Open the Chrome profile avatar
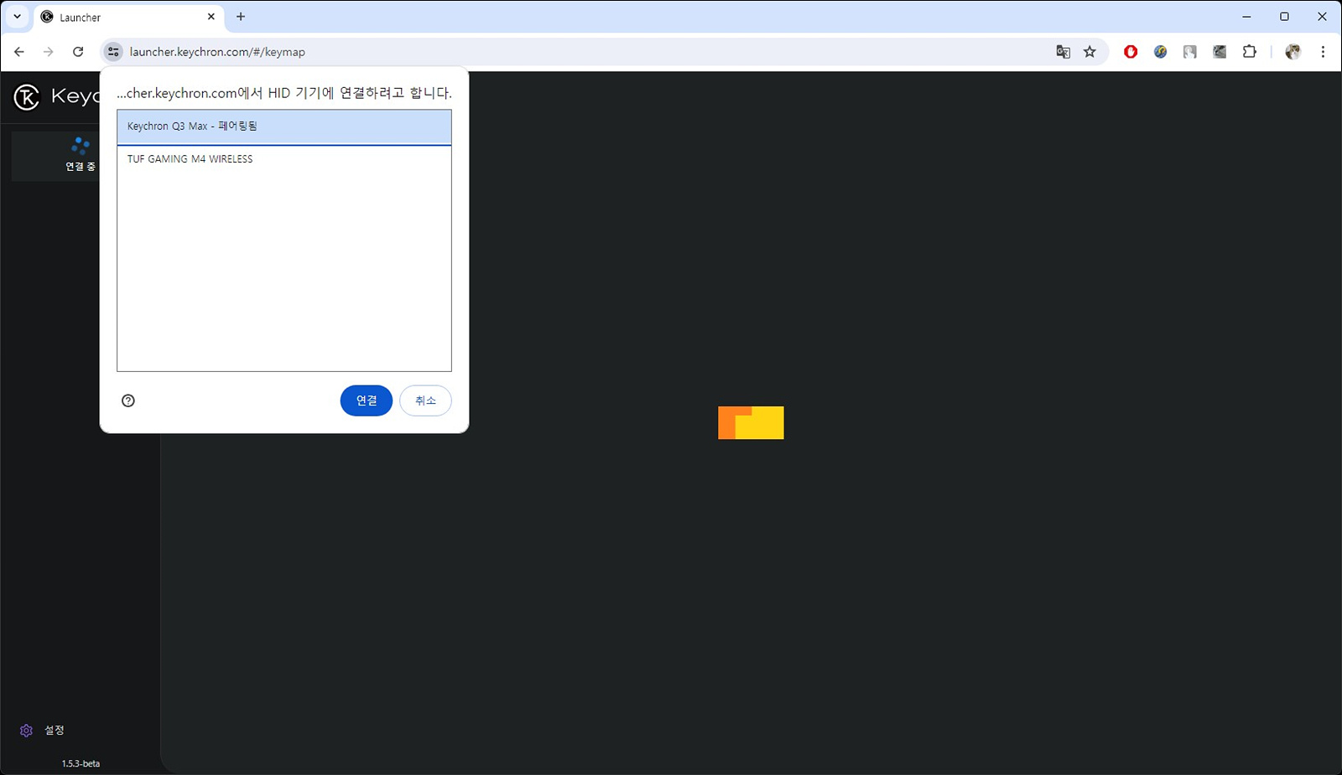Image resolution: width=1342 pixels, height=775 pixels. point(1293,52)
